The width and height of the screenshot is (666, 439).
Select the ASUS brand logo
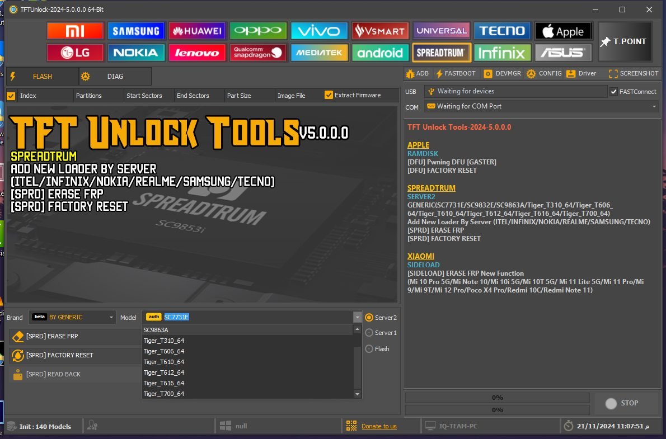[x=563, y=53]
